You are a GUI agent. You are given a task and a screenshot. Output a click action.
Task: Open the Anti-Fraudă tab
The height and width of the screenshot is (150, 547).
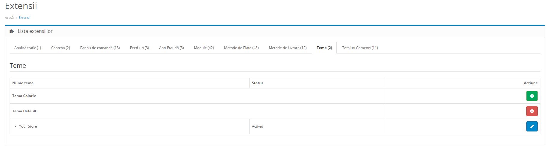171,48
